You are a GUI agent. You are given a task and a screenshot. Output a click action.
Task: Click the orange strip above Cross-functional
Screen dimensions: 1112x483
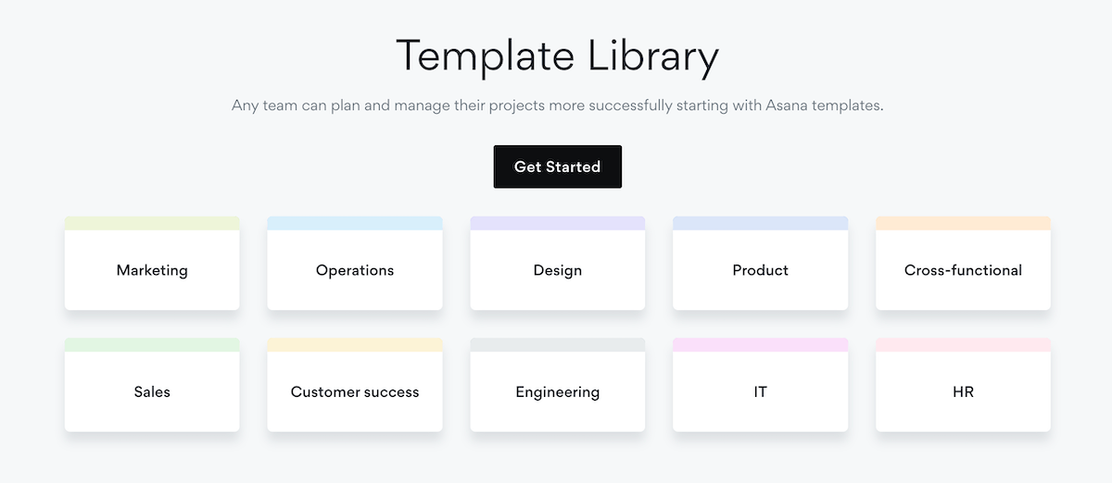click(x=963, y=223)
